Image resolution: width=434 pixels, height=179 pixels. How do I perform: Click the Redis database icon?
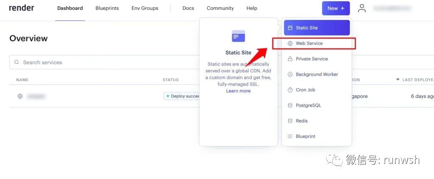click(x=290, y=121)
